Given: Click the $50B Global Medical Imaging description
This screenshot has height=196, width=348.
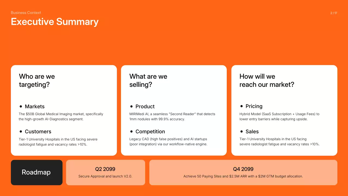Looking at the screenshot, I should click(61, 117).
